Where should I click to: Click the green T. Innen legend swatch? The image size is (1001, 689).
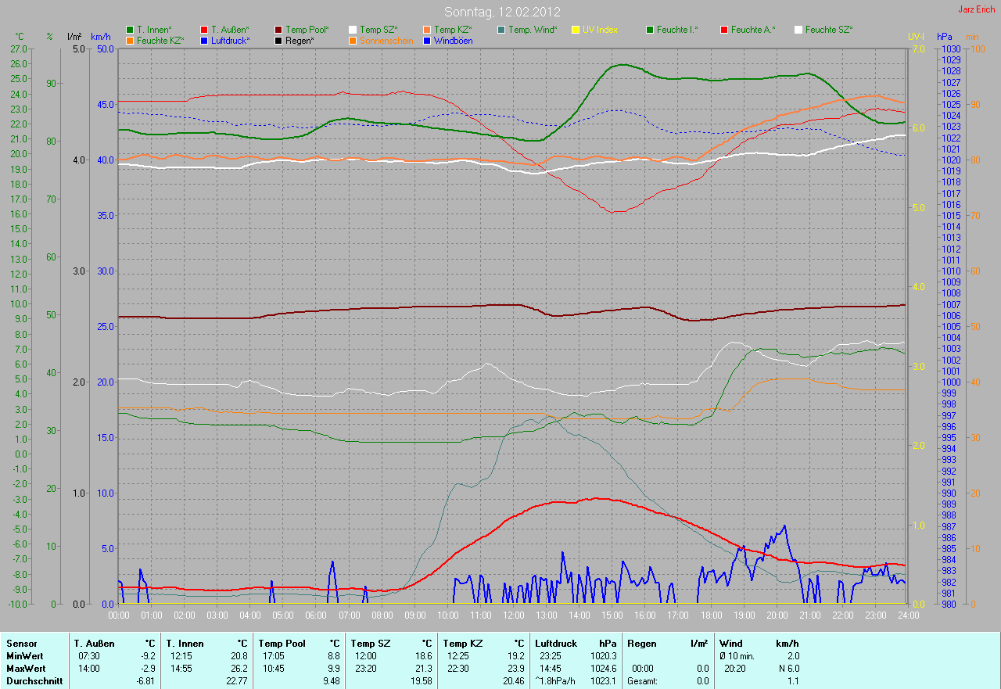(x=130, y=30)
